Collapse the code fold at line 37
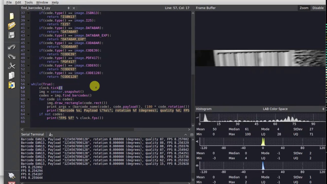 pos(28,13)
